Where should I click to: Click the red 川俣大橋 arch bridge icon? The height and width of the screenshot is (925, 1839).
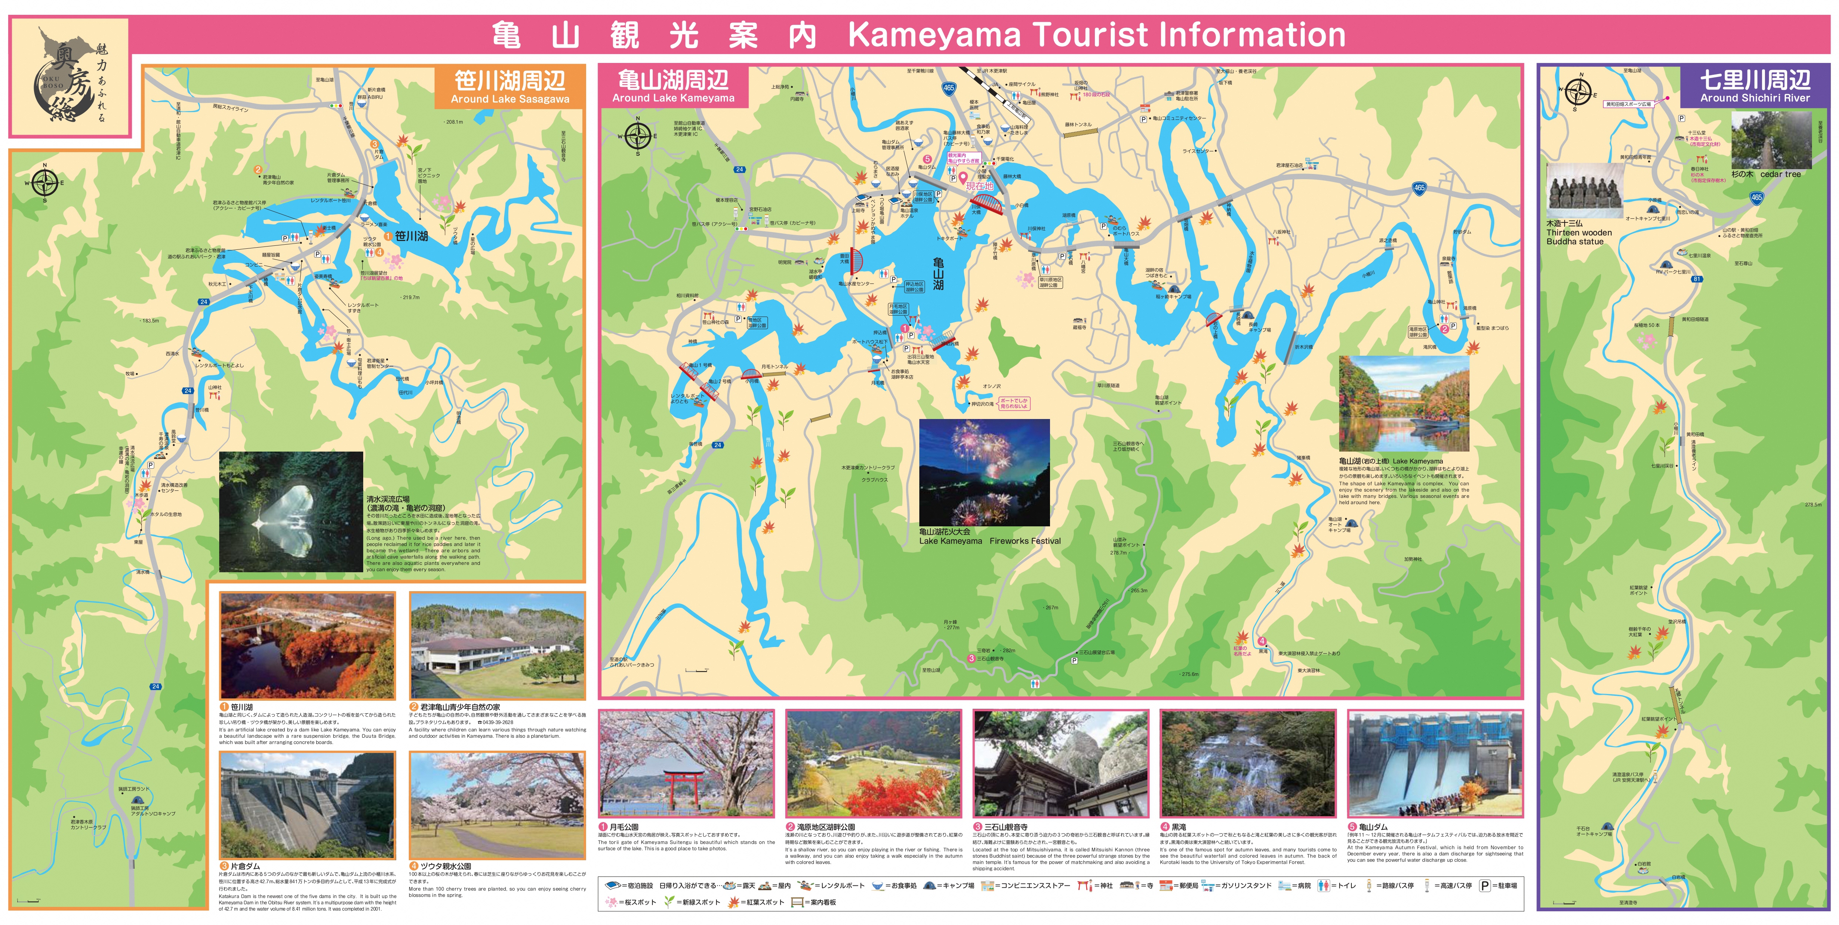pyautogui.click(x=987, y=205)
